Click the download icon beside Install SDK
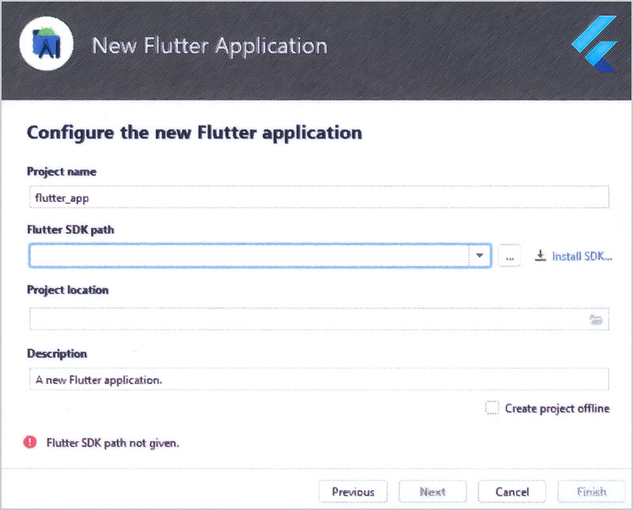633x510 pixels. click(x=540, y=256)
